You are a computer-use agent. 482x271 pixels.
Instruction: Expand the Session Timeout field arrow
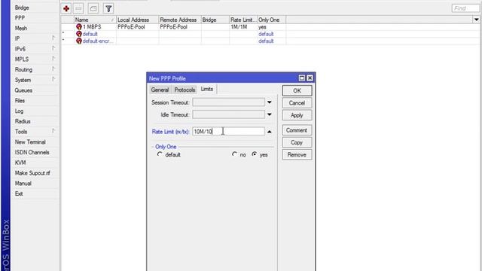click(270, 102)
